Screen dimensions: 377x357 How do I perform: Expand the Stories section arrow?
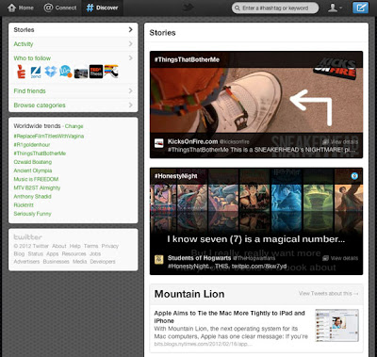click(x=131, y=29)
